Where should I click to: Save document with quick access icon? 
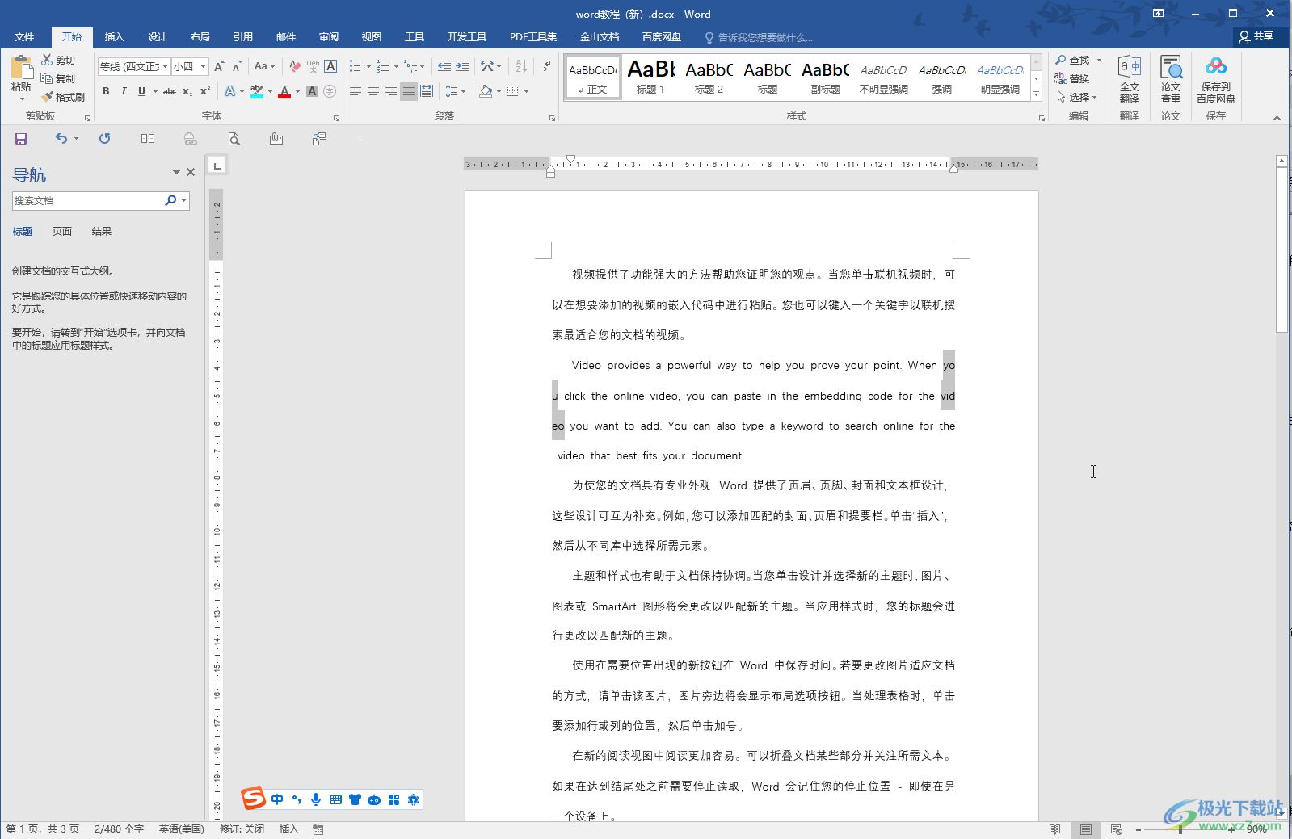[x=21, y=139]
